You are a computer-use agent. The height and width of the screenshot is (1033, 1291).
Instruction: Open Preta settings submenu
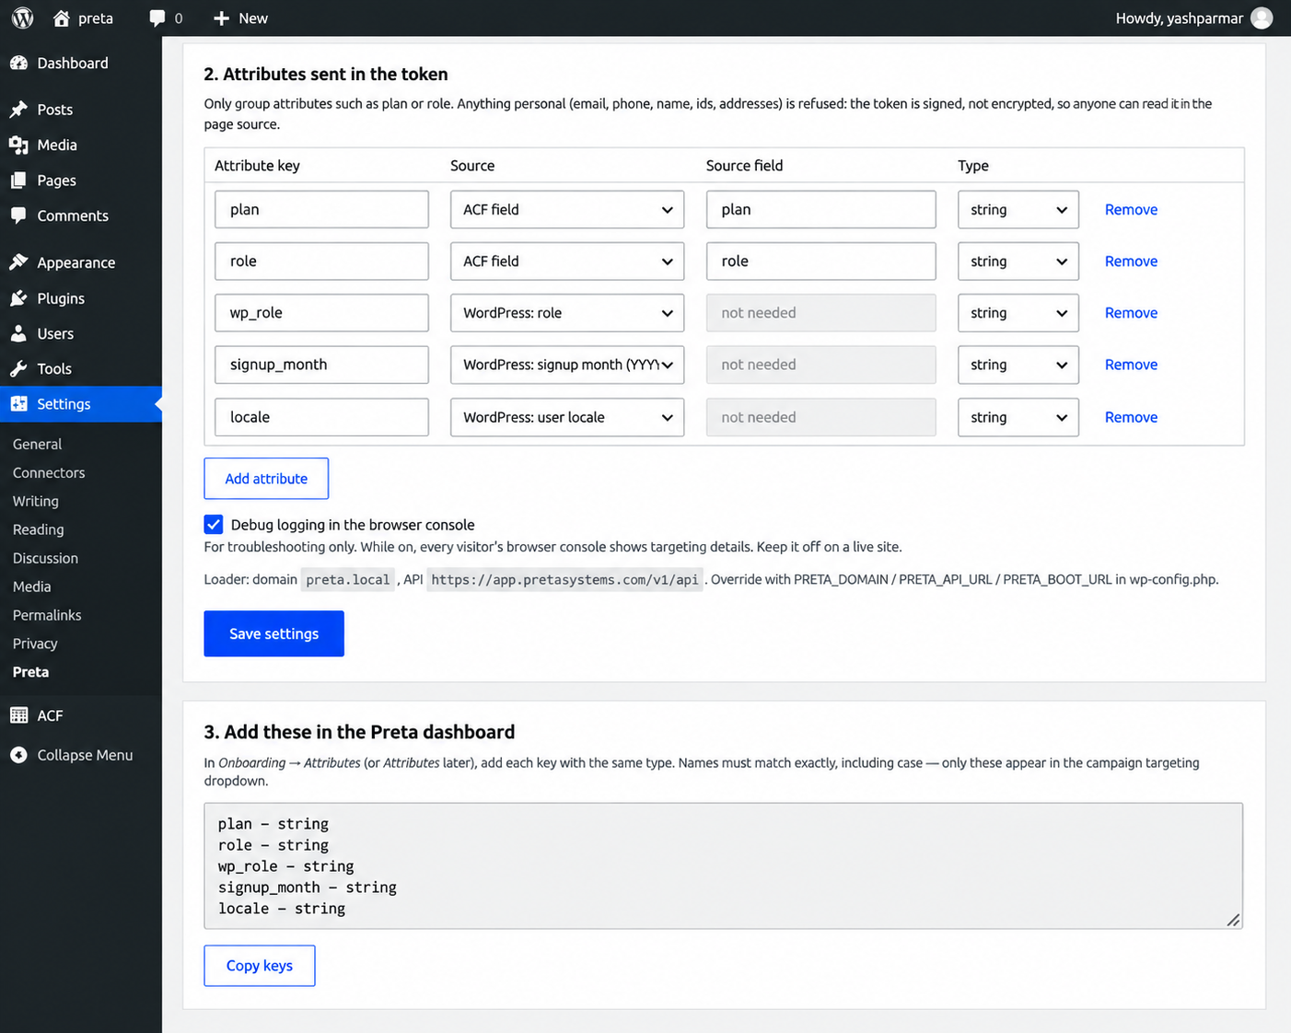click(30, 672)
